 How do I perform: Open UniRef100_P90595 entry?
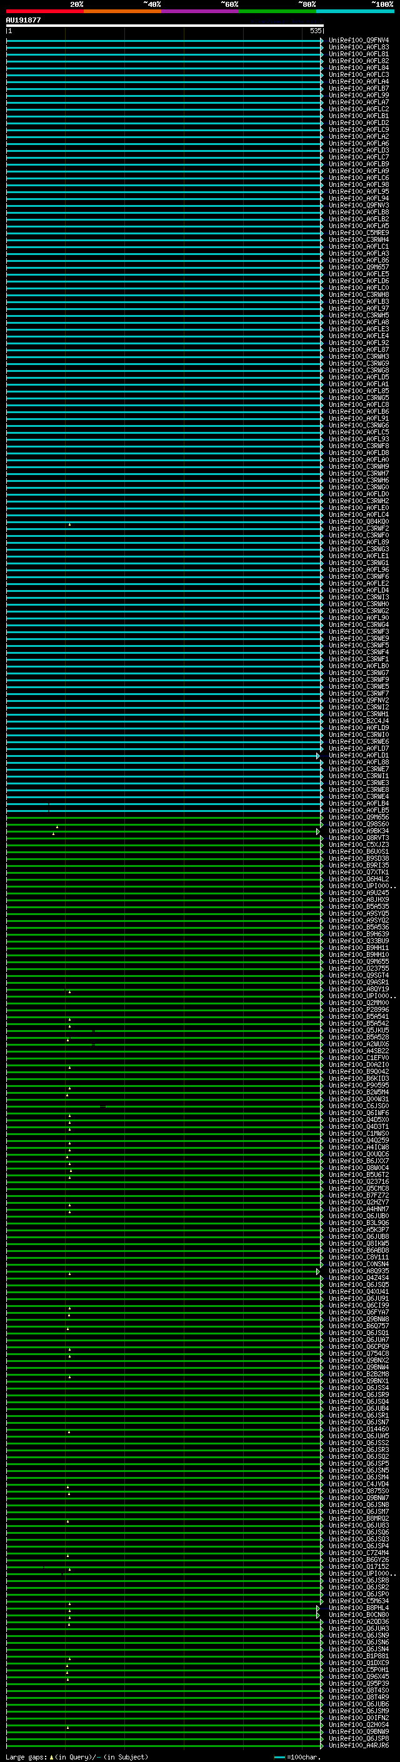click(358, 1086)
